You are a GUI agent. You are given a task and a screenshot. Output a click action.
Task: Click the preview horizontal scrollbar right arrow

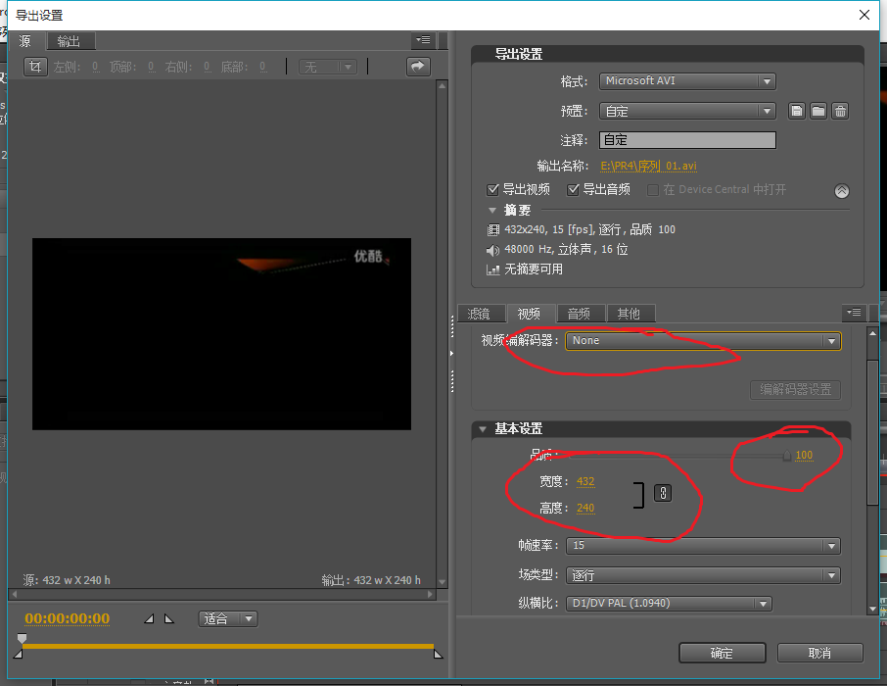pyautogui.click(x=431, y=594)
